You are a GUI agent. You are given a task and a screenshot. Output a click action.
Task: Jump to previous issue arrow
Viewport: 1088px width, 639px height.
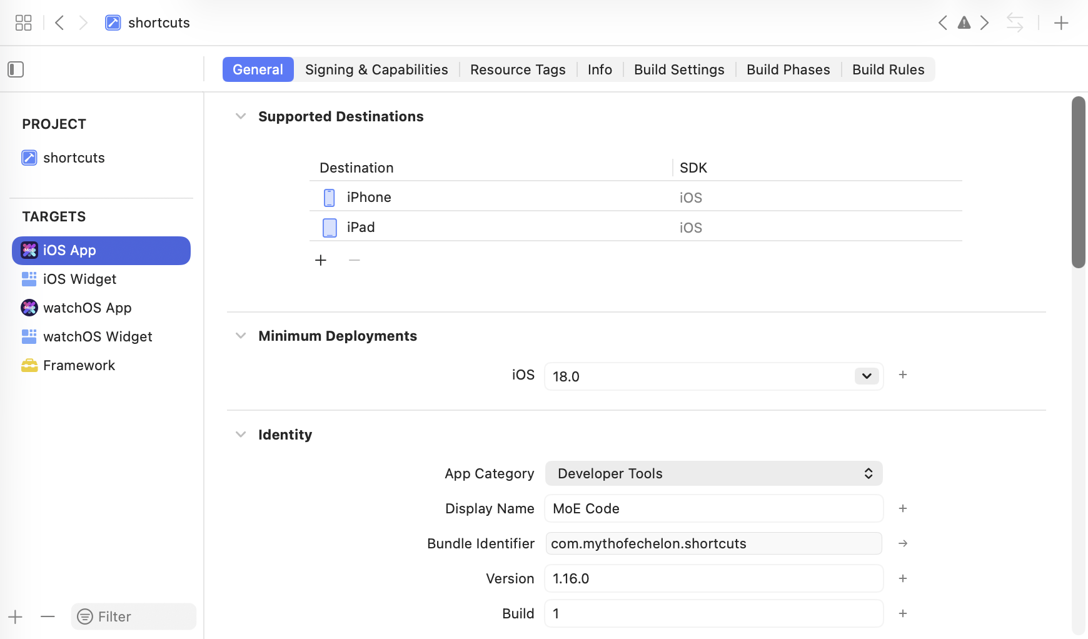[942, 23]
